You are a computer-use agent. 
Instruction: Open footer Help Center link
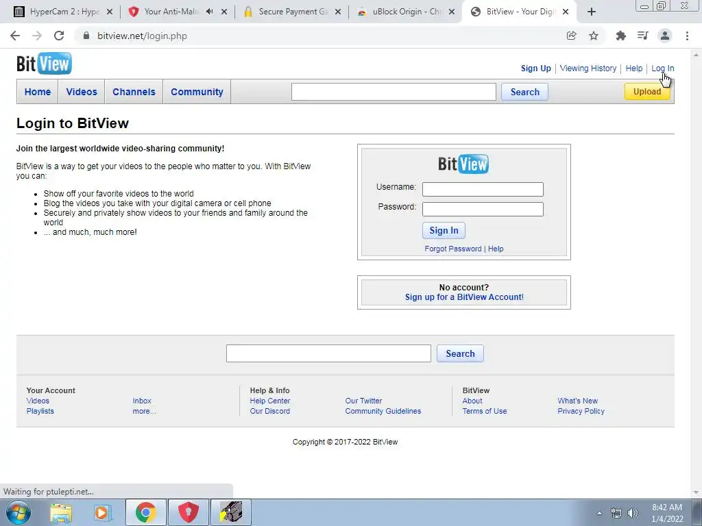pyautogui.click(x=270, y=401)
